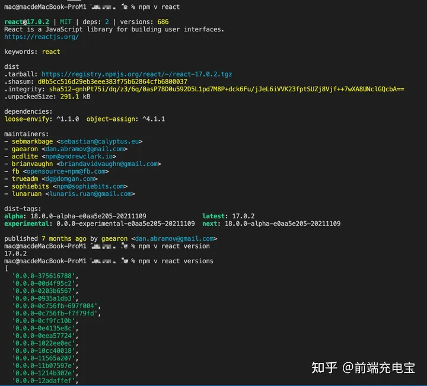Viewport: 427px width, 386px height.
Task: Click gaearon's maintainer email dan.abramov@gmail.com
Action: click(84, 149)
